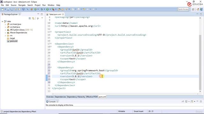204x114 pixels.
Task: Open dropdown arrow next to New icon
Action: [x=5, y=9]
